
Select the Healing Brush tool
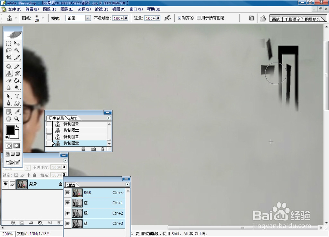click(9, 66)
